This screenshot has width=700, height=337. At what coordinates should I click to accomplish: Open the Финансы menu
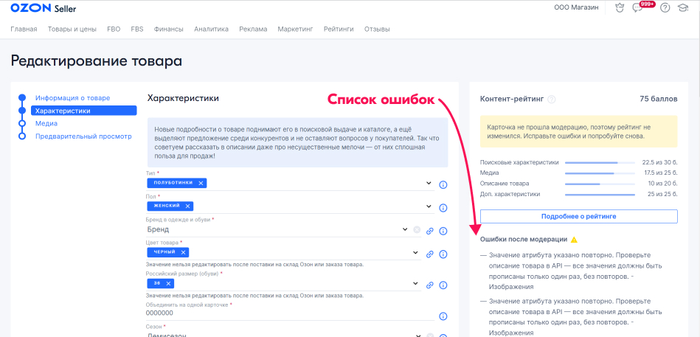(169, 29)
